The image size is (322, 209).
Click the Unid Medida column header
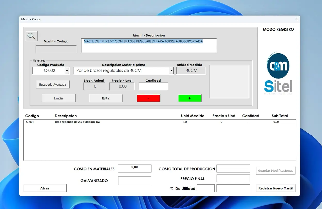click(x=193, y=116)
